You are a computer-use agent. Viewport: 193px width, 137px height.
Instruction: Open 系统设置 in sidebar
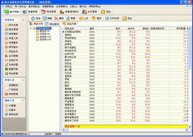point(12,65)
